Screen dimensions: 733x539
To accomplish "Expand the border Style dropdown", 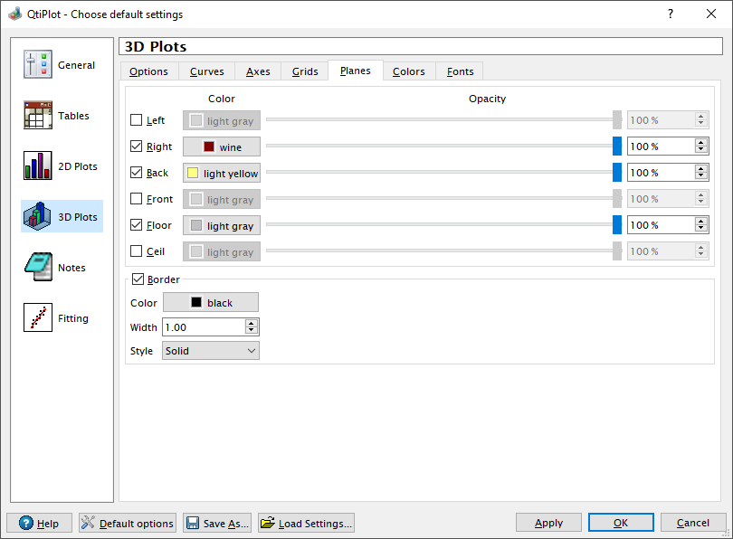I will click(210, 350).
